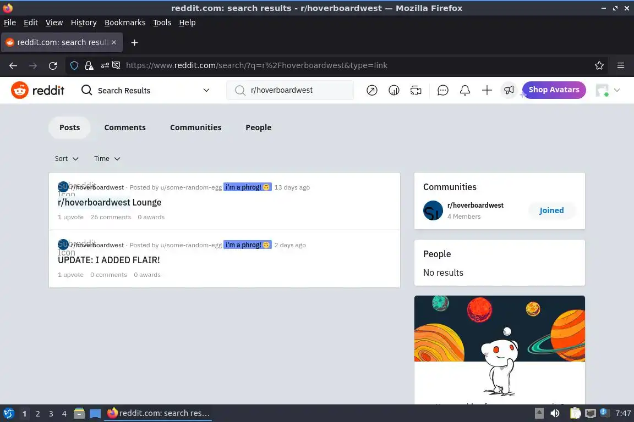Click the i'm a phrog! flair on Lounge post
The width and height of the screenshot is (634, 422).
click(248, 187)
